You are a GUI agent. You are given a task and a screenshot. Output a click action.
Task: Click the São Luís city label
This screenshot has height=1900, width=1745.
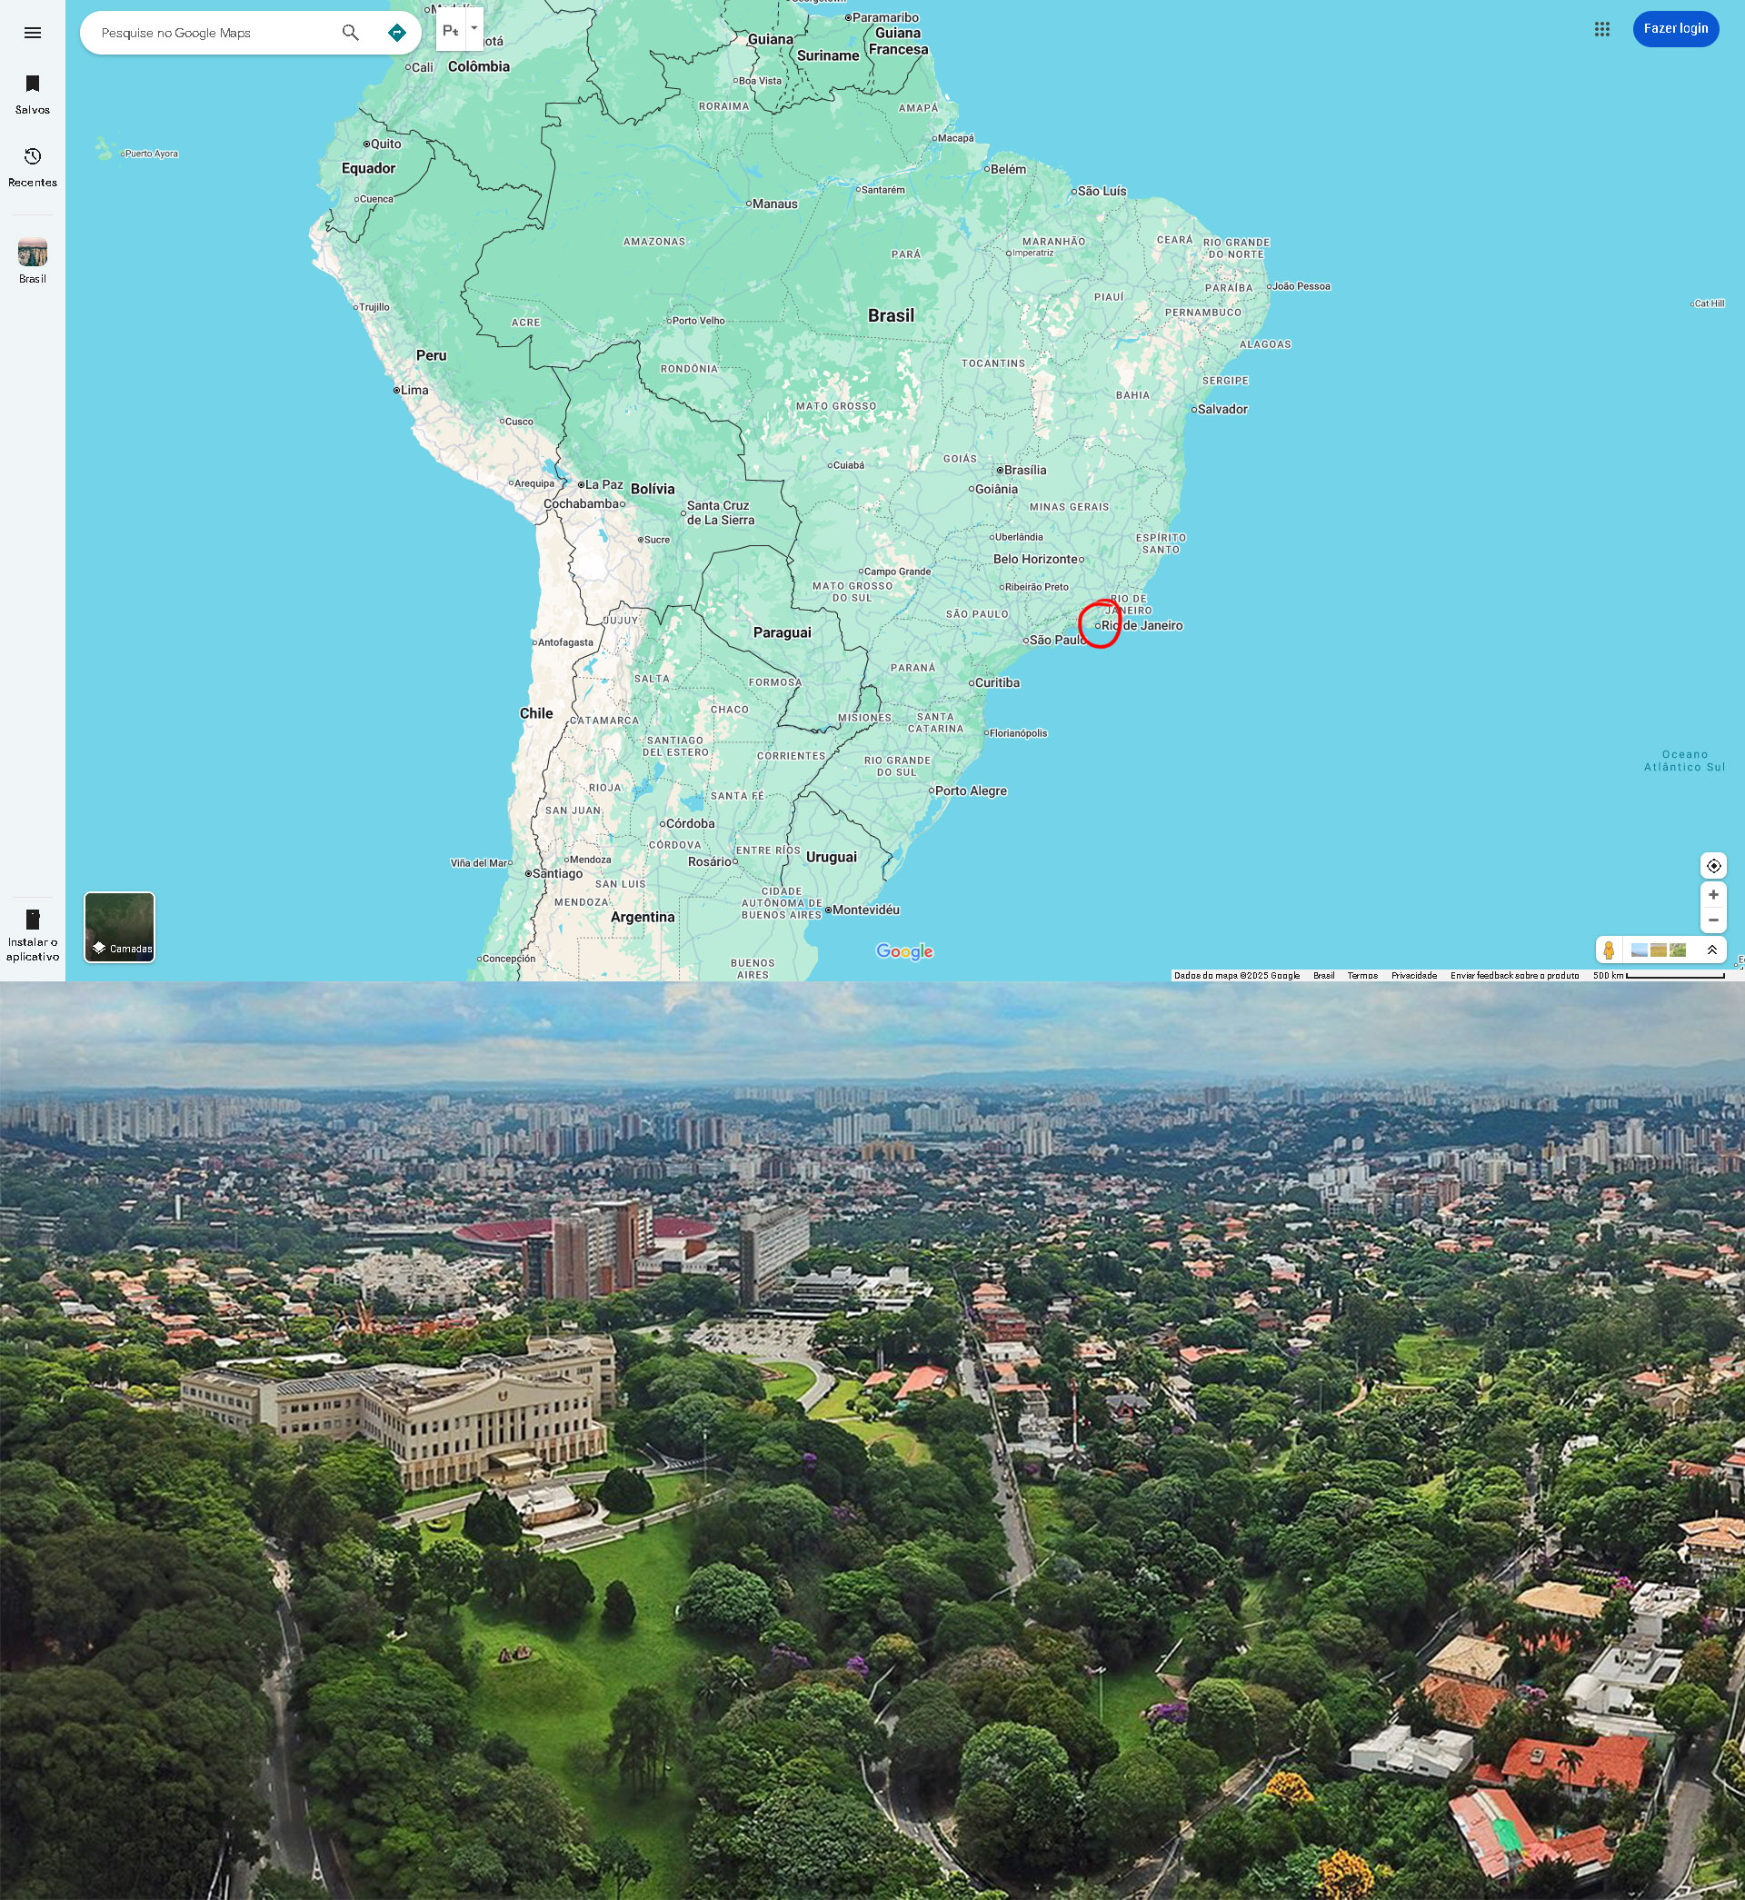click(x=1101, y=192)
